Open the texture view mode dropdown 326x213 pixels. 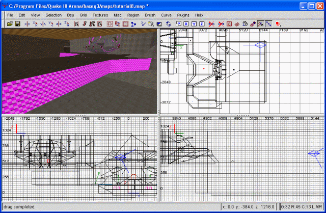(151, 24)
